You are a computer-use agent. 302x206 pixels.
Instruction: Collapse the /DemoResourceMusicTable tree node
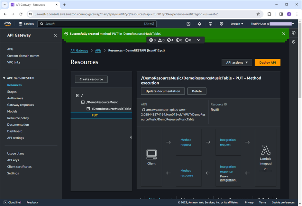point(88,109)
